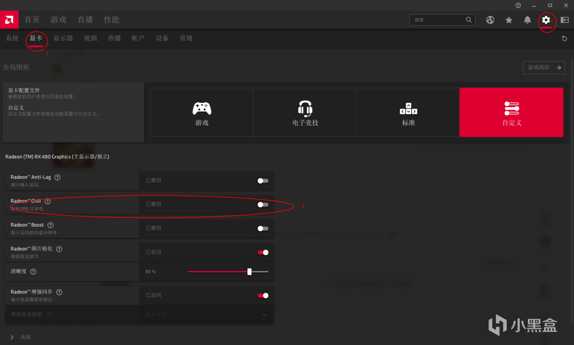Screen dimensions: 574x345
Task: Toggle the sidebar panel icon
Action: click(x=565, y=20)
